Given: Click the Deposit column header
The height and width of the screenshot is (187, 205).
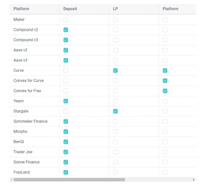Looking at the screenshot, I should [70, 9].
